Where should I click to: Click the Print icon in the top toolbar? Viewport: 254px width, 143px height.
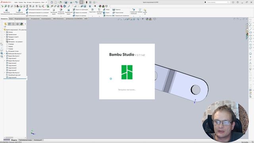(x=71, y=2)
